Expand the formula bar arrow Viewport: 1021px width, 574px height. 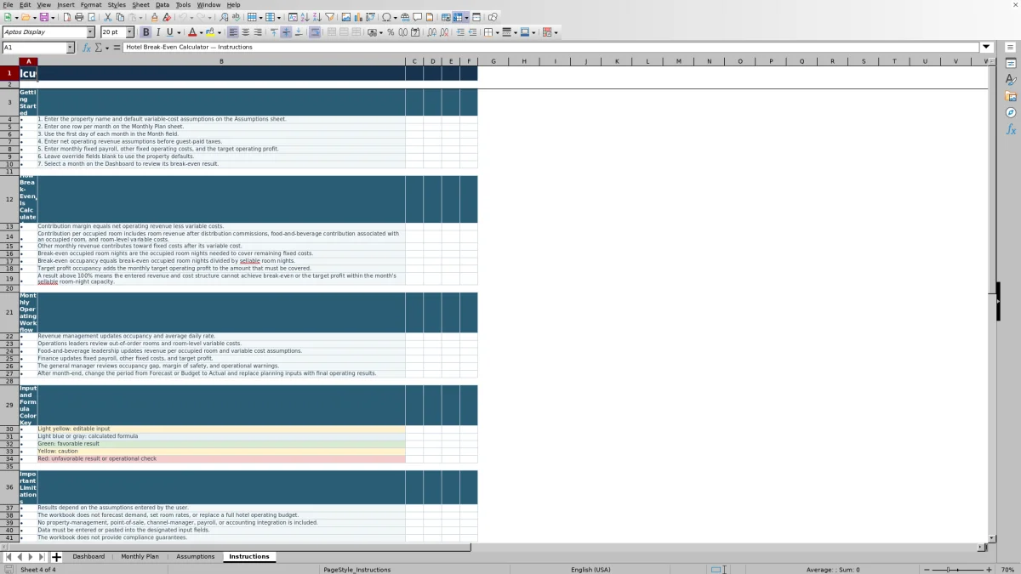point(987,48)
